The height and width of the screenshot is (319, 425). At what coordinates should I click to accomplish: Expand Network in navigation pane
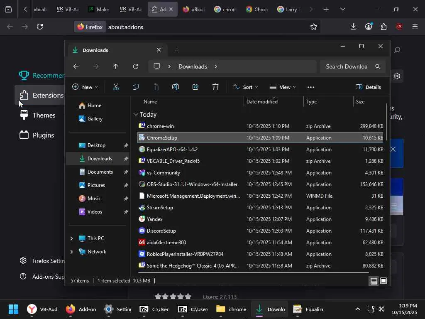pyautogui.click(x=71, y=252)
